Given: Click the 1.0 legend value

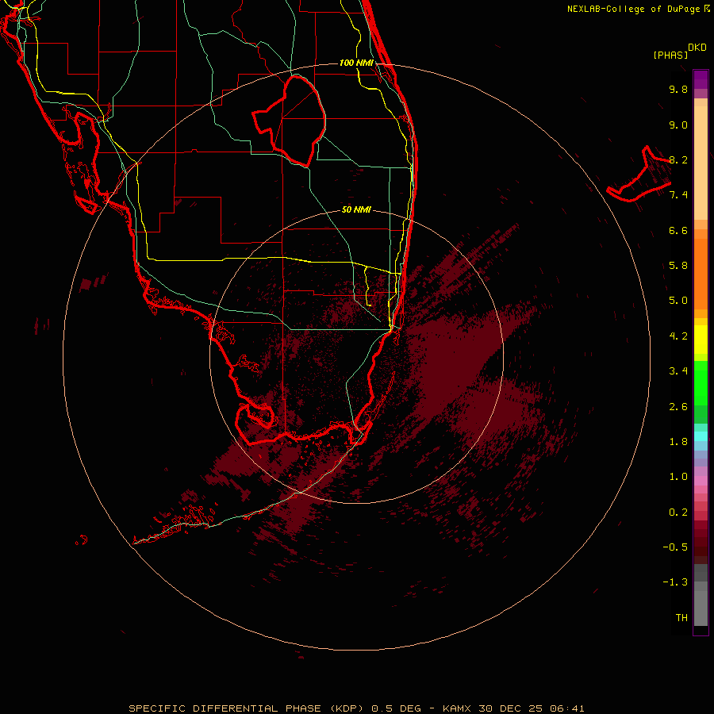Looking at the screenshot, I should (x=678, y=477).
